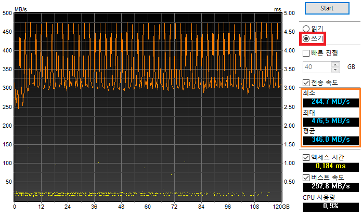Click the 최소 label
This screenshot has width=362, height=218.
[309, 93]
